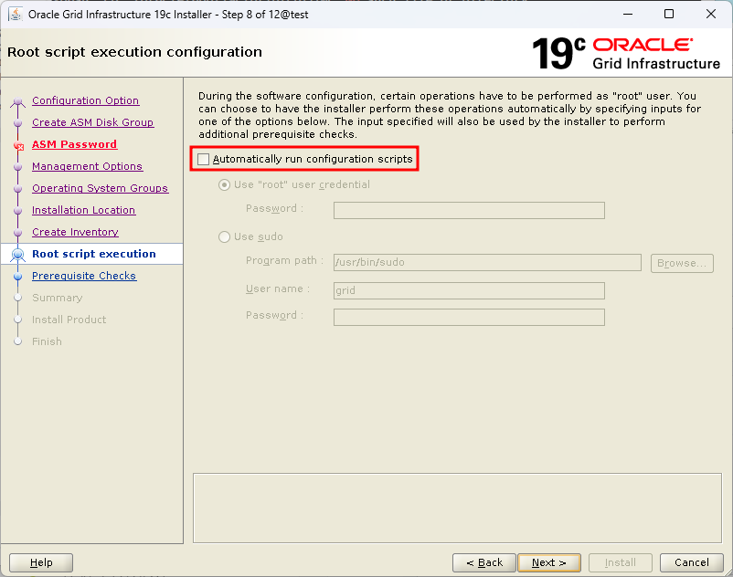Click the Configuration Option step node icon
This screenshot has height=577, width=733.
click(17, 101)
